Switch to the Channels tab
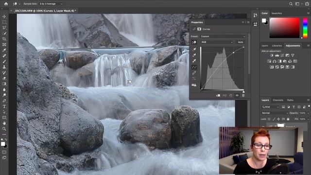 click(x=278, y=100)
